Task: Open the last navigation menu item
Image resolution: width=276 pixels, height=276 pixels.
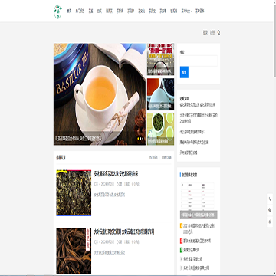Action: (200, 11)
